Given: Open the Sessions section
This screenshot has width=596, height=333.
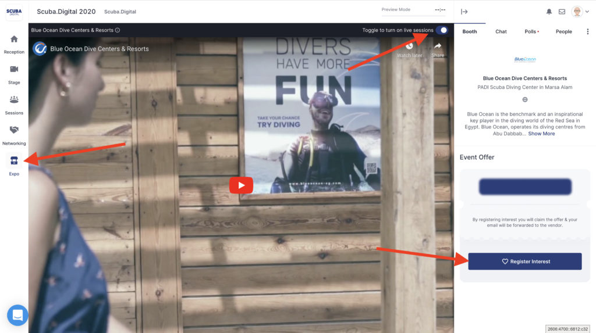Looking at the screenshot, I should [14, 99].
